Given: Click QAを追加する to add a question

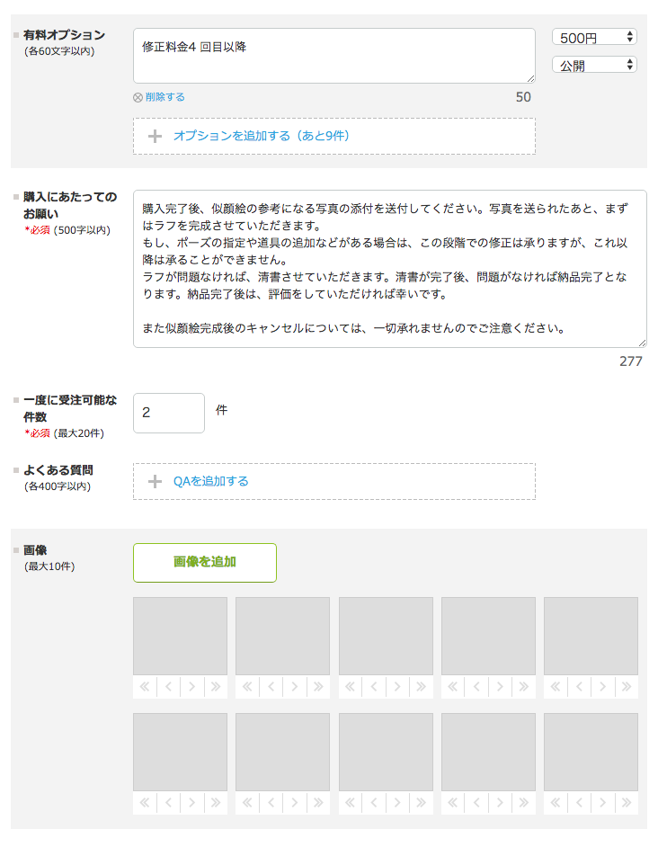Looking at the screenshot, I should (x=211, y=482).
